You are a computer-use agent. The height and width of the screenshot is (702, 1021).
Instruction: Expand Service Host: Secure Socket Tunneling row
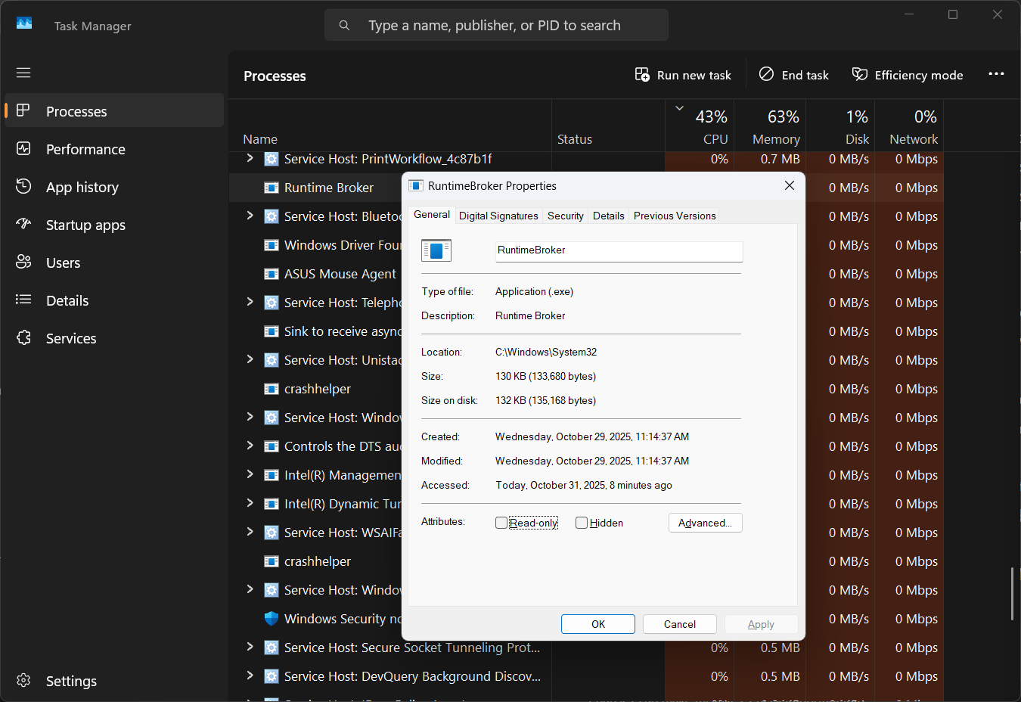coord(250,647)
